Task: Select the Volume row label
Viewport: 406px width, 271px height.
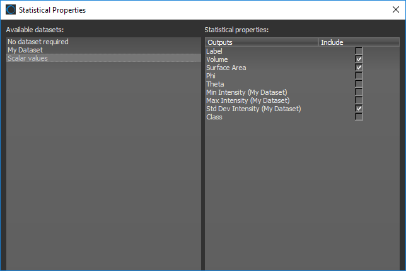Action: [217, 59]
